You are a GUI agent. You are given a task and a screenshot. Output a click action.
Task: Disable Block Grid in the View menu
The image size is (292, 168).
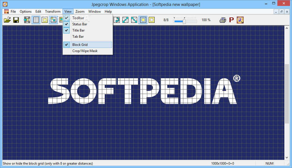88,45
